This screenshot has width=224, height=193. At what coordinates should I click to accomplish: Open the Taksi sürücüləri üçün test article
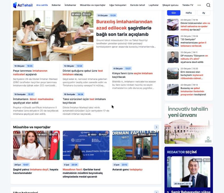click(84, 101)
